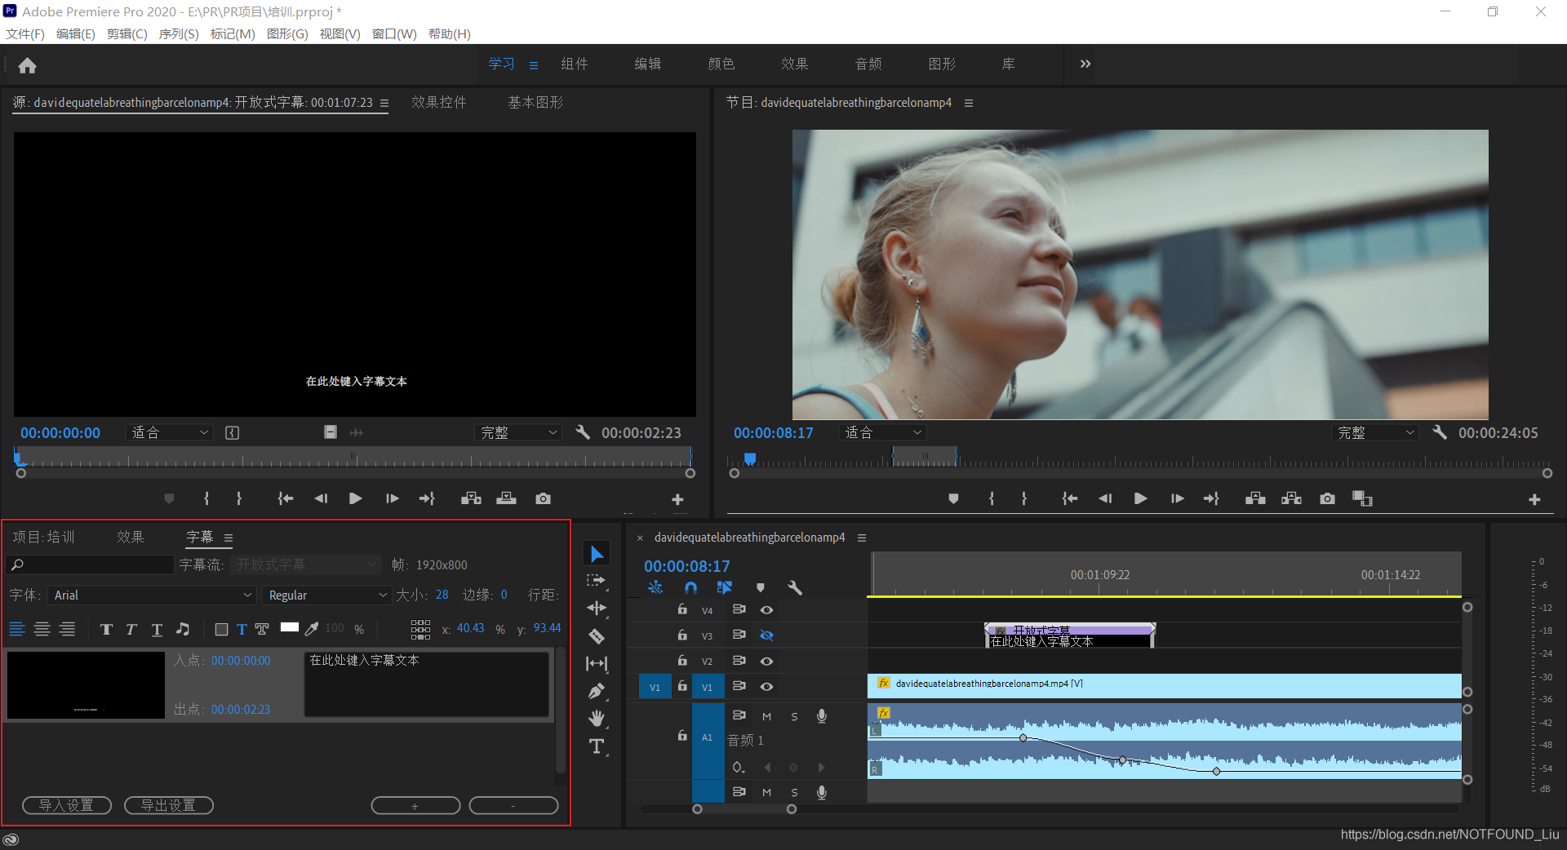The image size is (1567, 850).
Task: Click Lift button in program monitor
Action: click(x=1255, y=498)
